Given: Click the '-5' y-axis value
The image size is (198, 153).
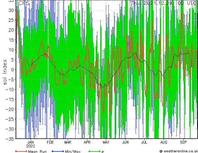Looking at the screenshot, I should pyautogui.click(x=11, y=80).
